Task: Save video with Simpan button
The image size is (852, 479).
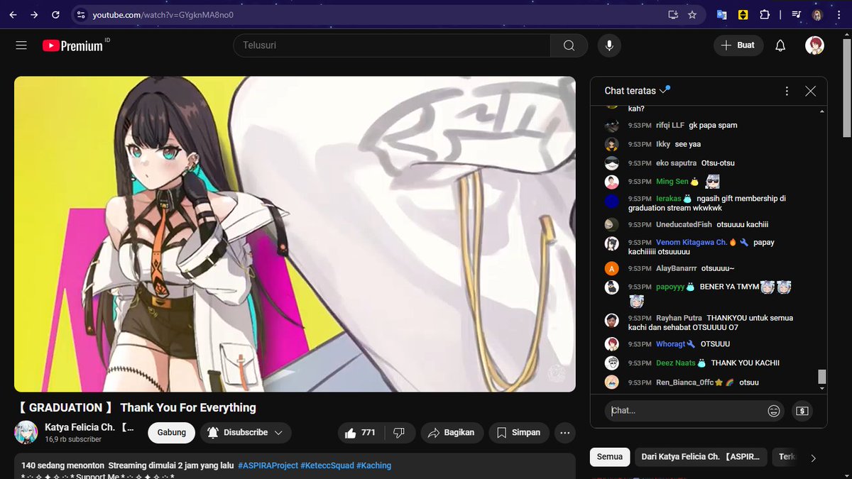Action: pos(518,432)
